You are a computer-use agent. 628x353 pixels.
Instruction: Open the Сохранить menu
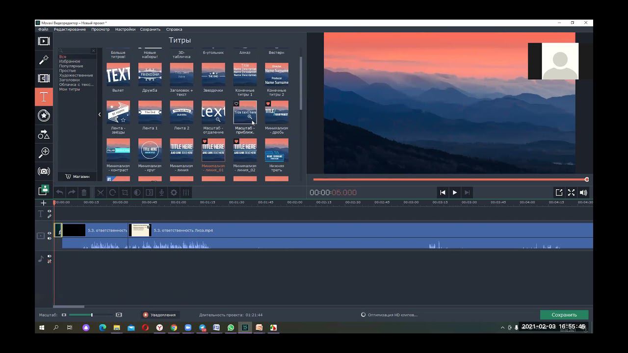pyautogui.click(x=150, y=29)
